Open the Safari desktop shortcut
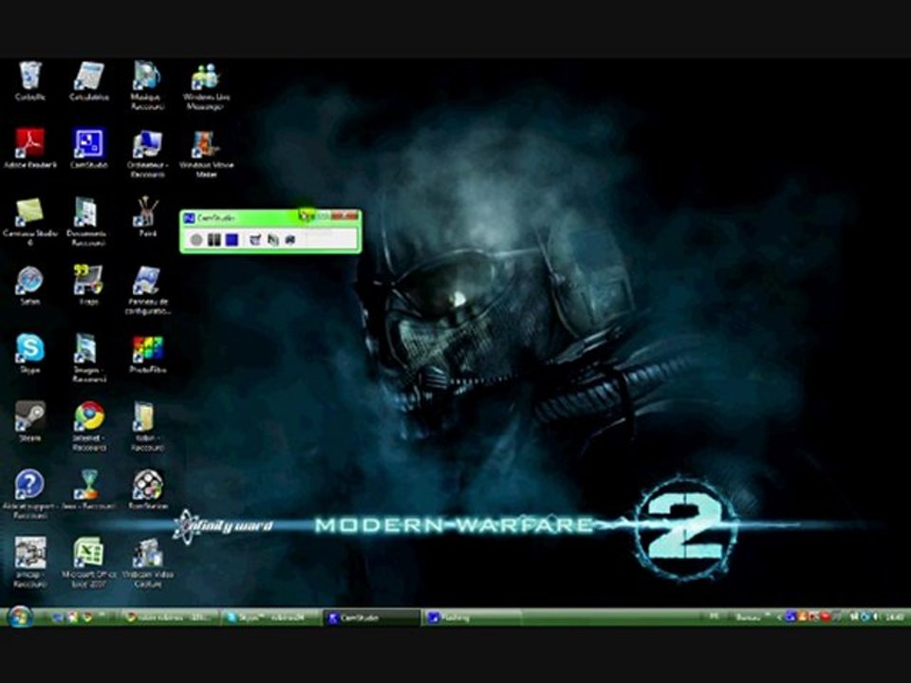The image size is (911, 683). click(29, 286)
